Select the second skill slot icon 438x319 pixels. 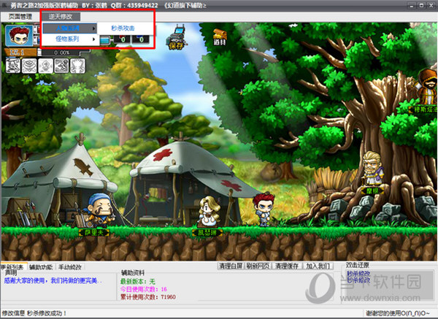[x=29, y=66]
